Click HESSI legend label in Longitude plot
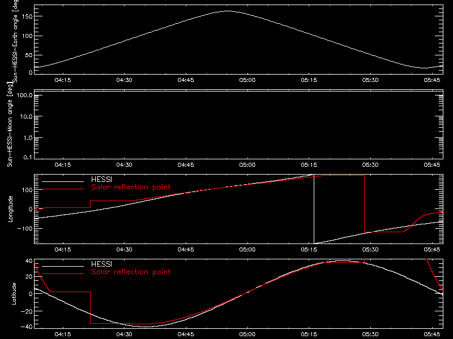The width and height of the screenshot is (453, 339). pyautogui.click(x=101, y=179)
